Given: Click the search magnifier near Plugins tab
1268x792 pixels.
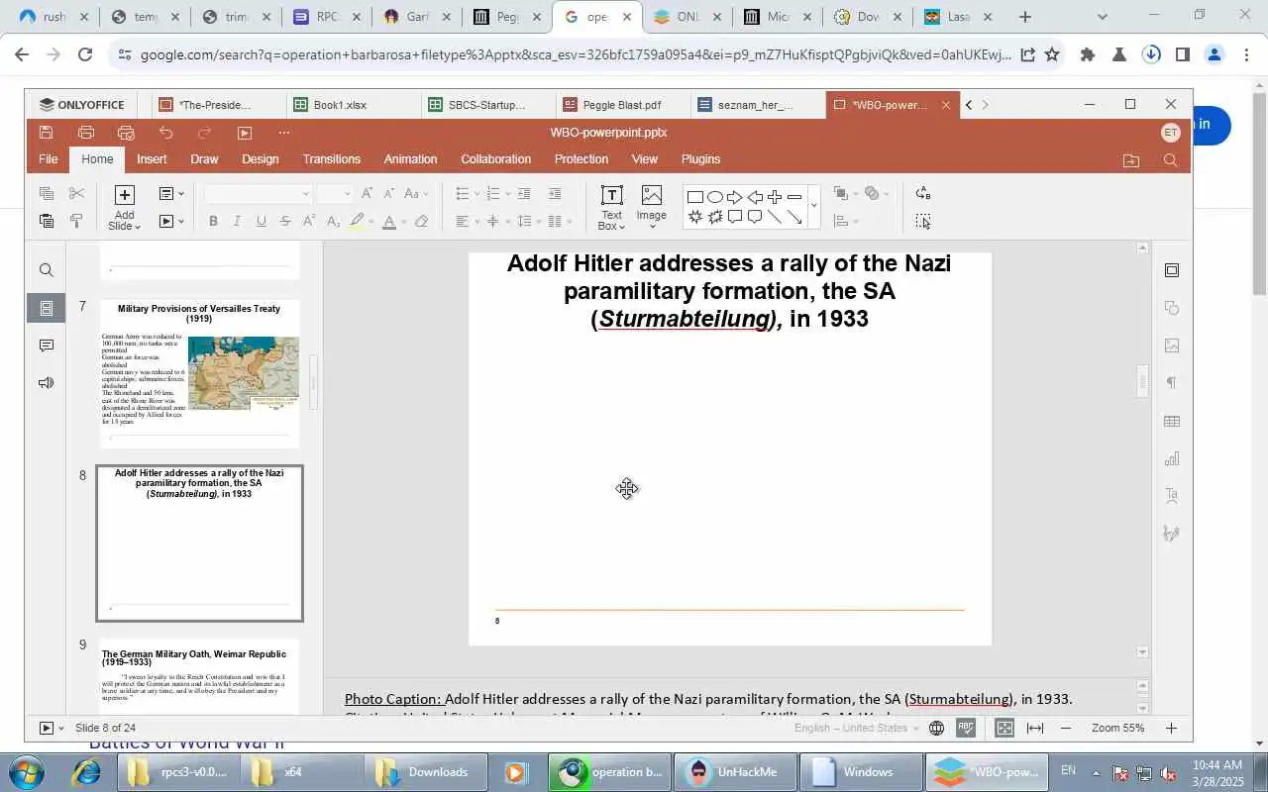Looking at the screenshot, I should pos(1170,160).
